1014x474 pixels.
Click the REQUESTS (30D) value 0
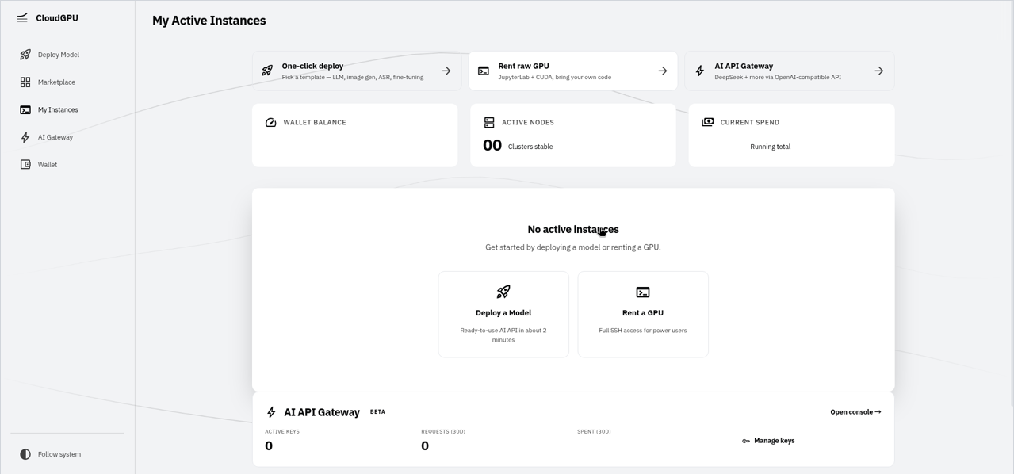tap(425, 445)
